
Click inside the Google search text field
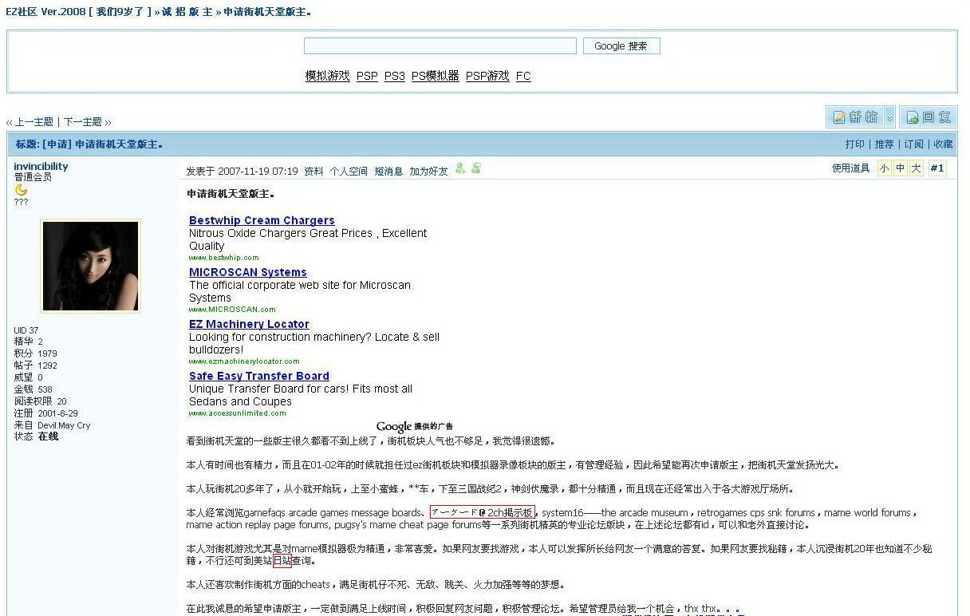[440, 46]
